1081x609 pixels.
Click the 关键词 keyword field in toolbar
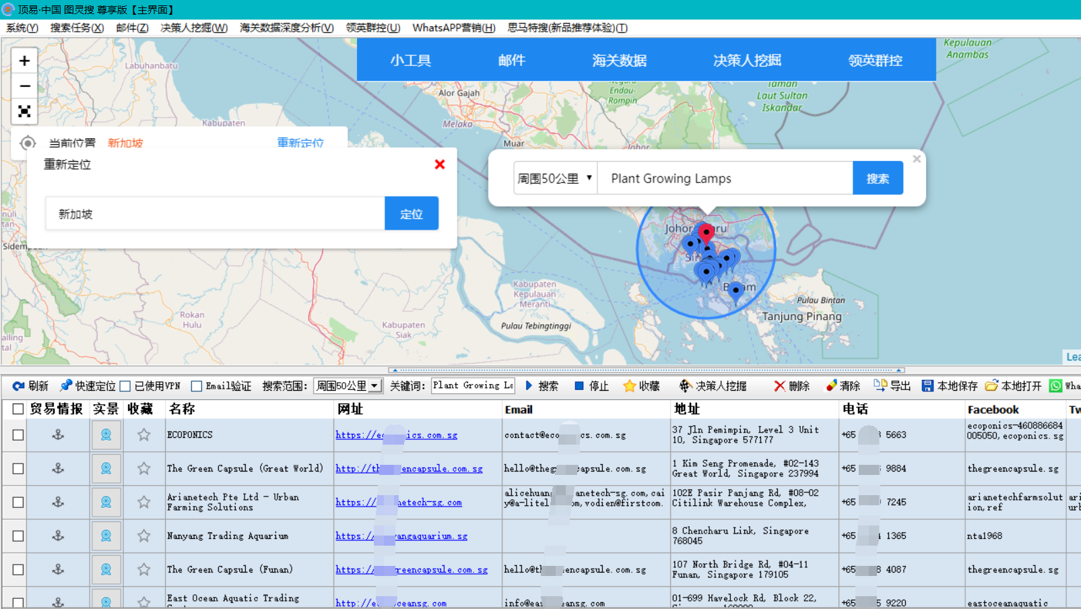pos(473,386)
